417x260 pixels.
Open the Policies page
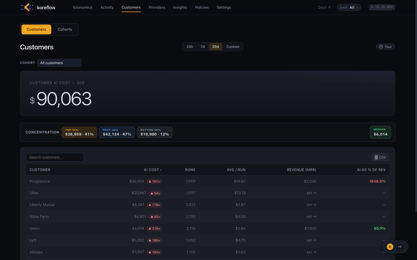pos(202,8)
